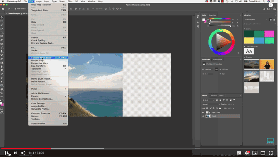Switch to the Adjustments tab

pyautogui.click(x=217, y=60)
